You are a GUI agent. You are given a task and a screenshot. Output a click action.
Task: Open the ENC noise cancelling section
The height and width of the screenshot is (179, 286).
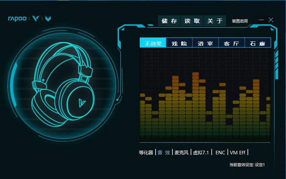click(220, 152)
